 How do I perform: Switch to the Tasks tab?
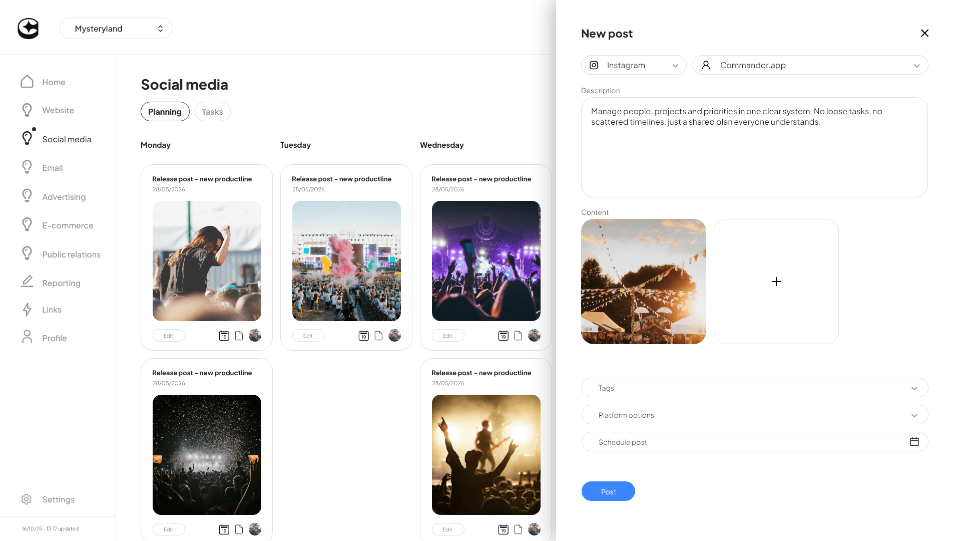[212, 111]
